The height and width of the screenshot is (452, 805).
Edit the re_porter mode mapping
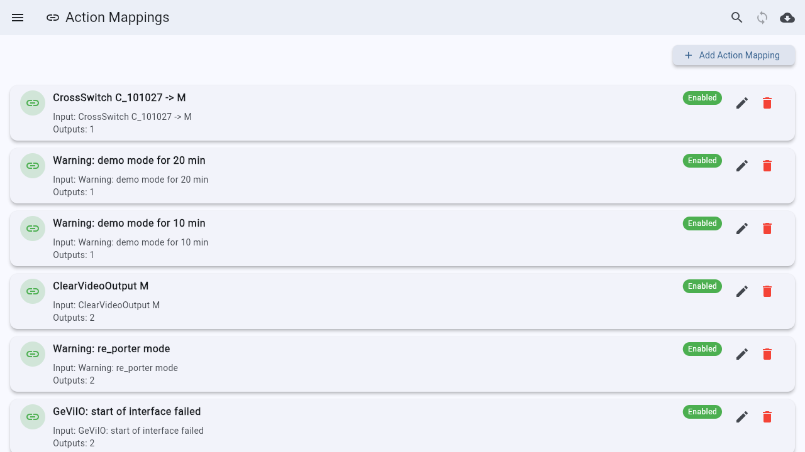pyautogui.click(x=742, y=354)
